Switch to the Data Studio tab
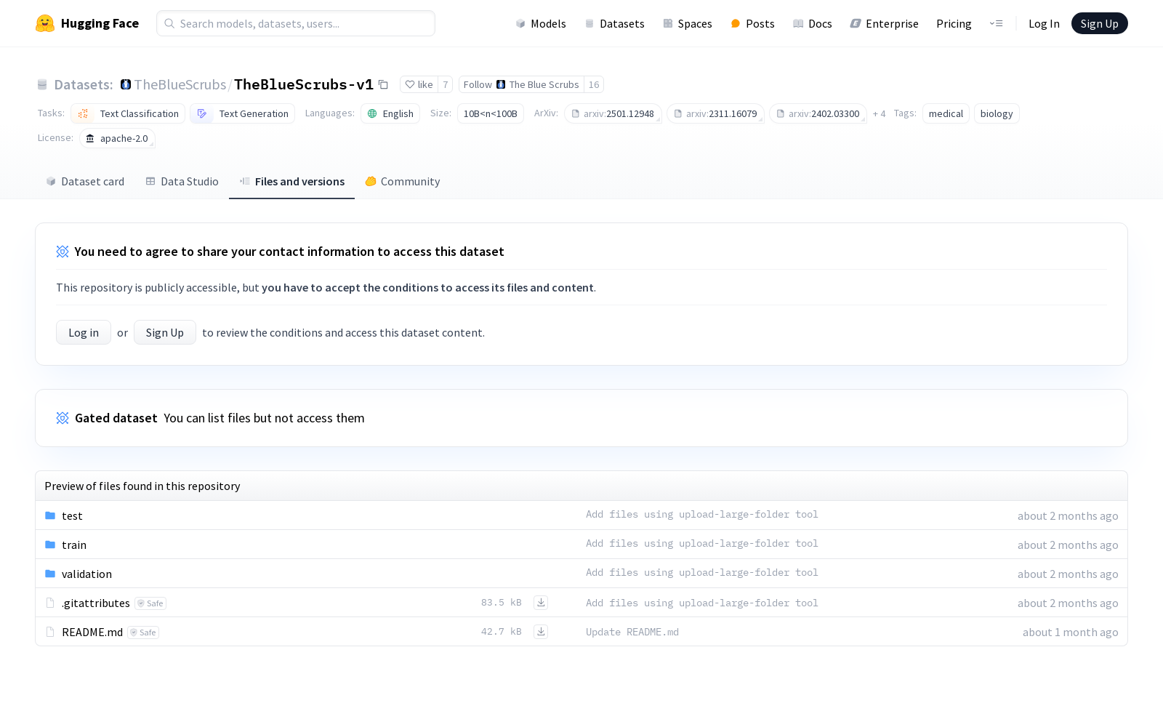1163x727 pixels. click(182, 181)
